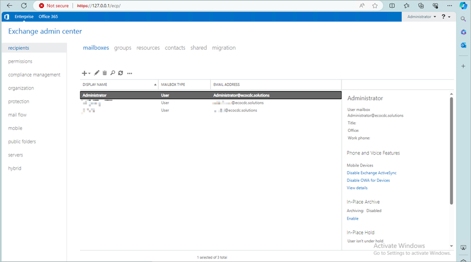Expand the new mailbox plus dropdown

tap(86, 73)
